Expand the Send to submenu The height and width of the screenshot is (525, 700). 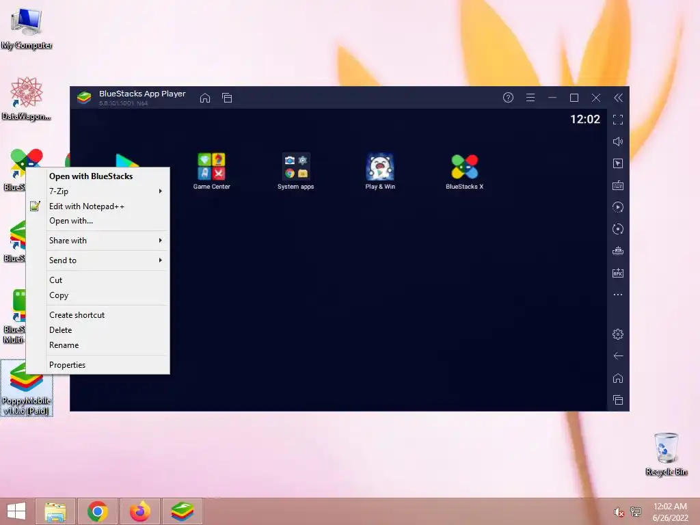98,260
